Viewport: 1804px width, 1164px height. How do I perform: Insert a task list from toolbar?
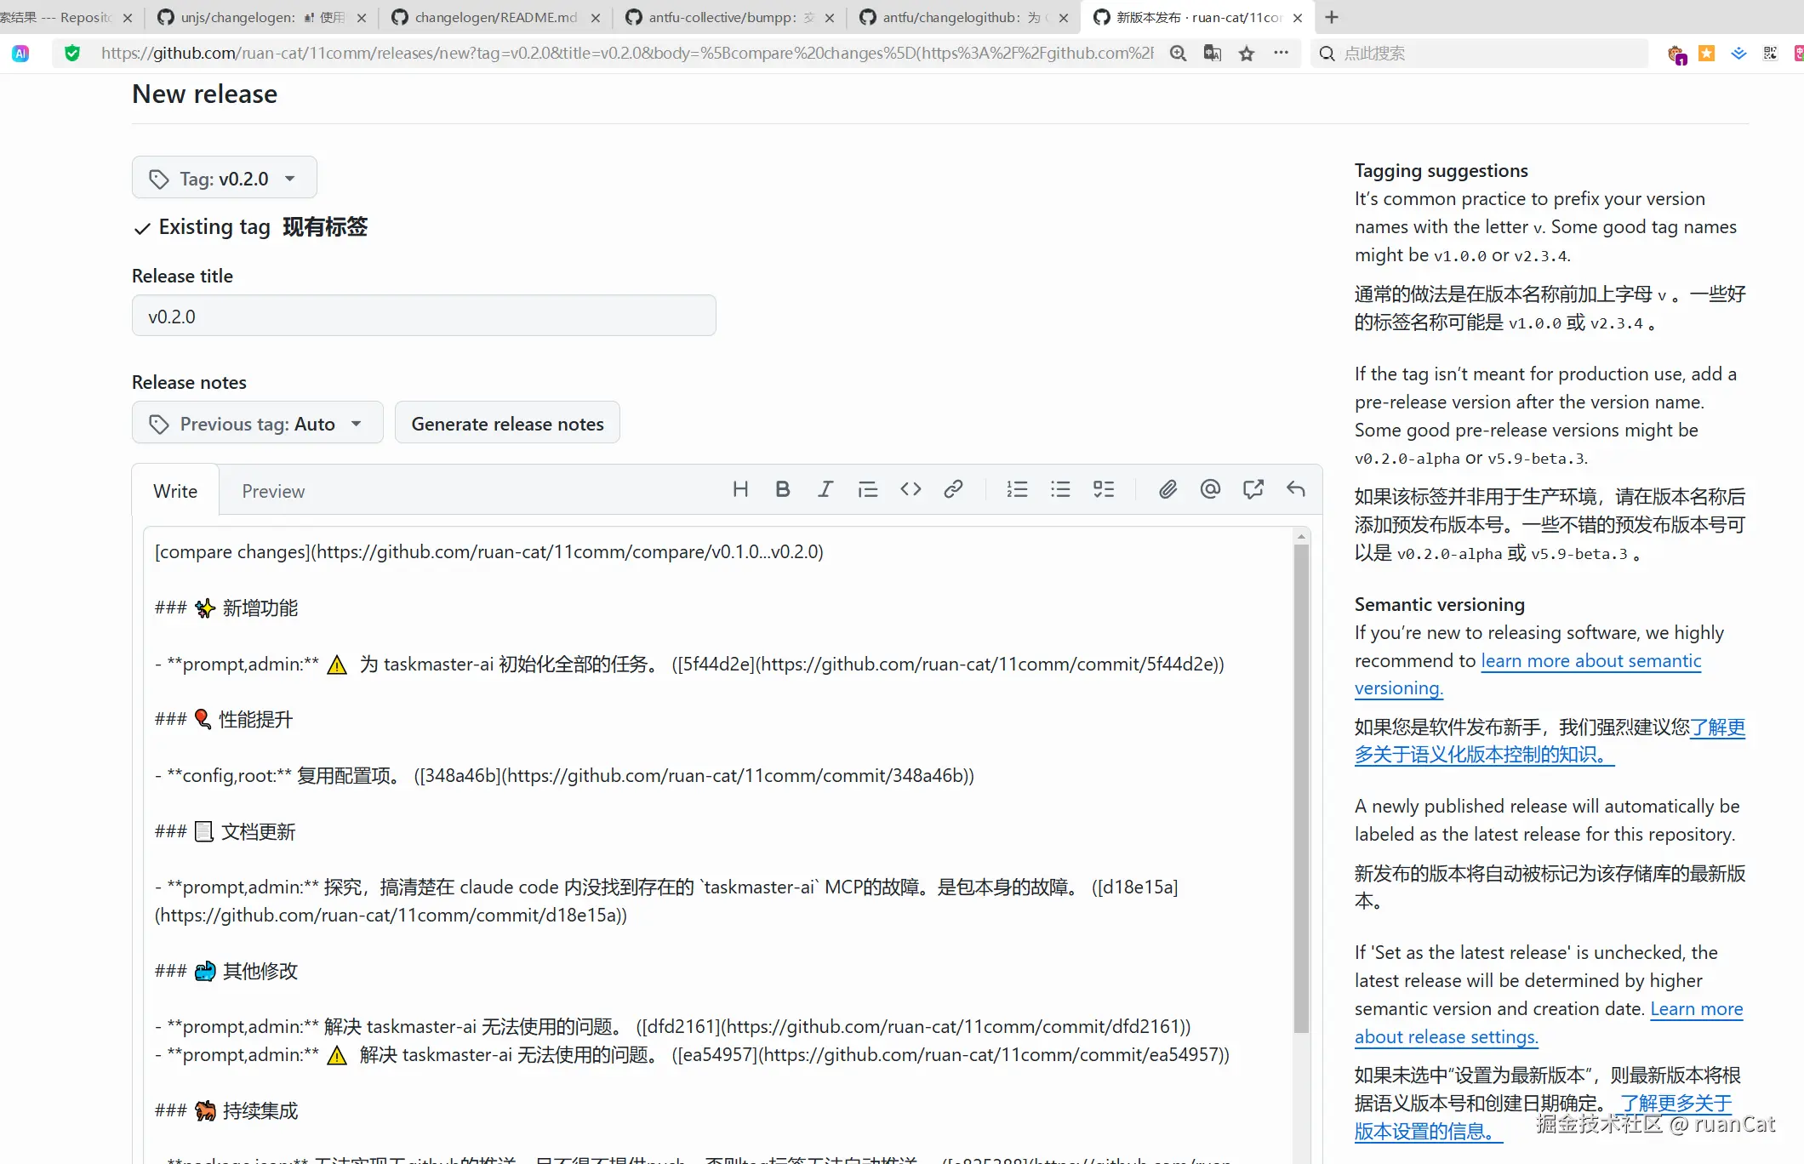click(x=1104, y=489)
